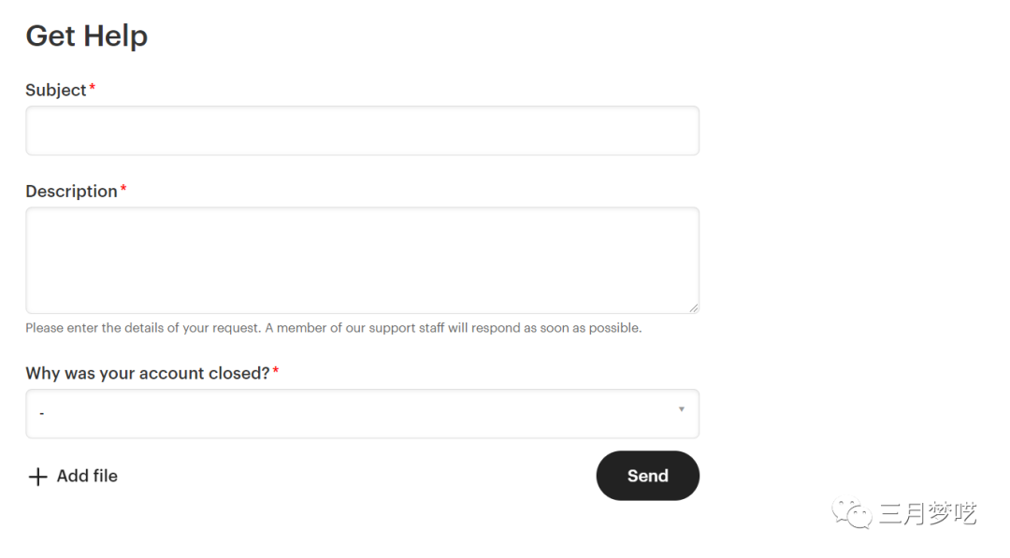Click the WeChat logo watermark
This screenshot has height=558, width=1010.
click(851, 513)
